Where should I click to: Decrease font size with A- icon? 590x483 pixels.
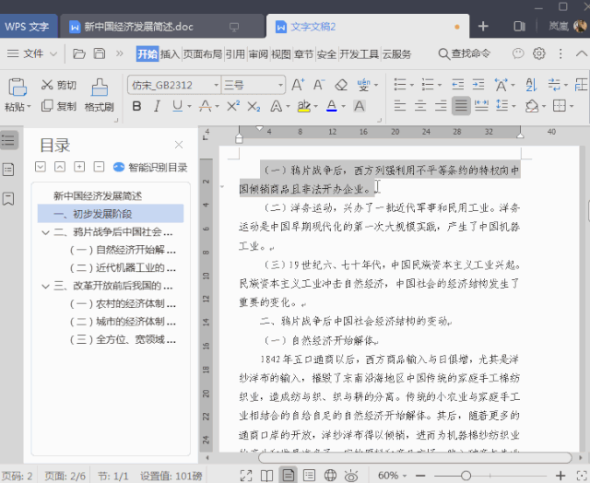(319, 85)
